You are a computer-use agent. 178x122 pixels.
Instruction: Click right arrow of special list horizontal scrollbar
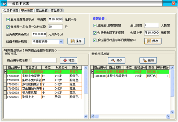point(168,116)
